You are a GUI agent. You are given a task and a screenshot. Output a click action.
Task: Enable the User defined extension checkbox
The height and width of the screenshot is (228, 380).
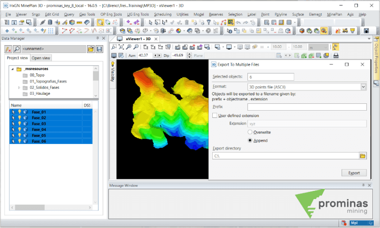point(215,116)
